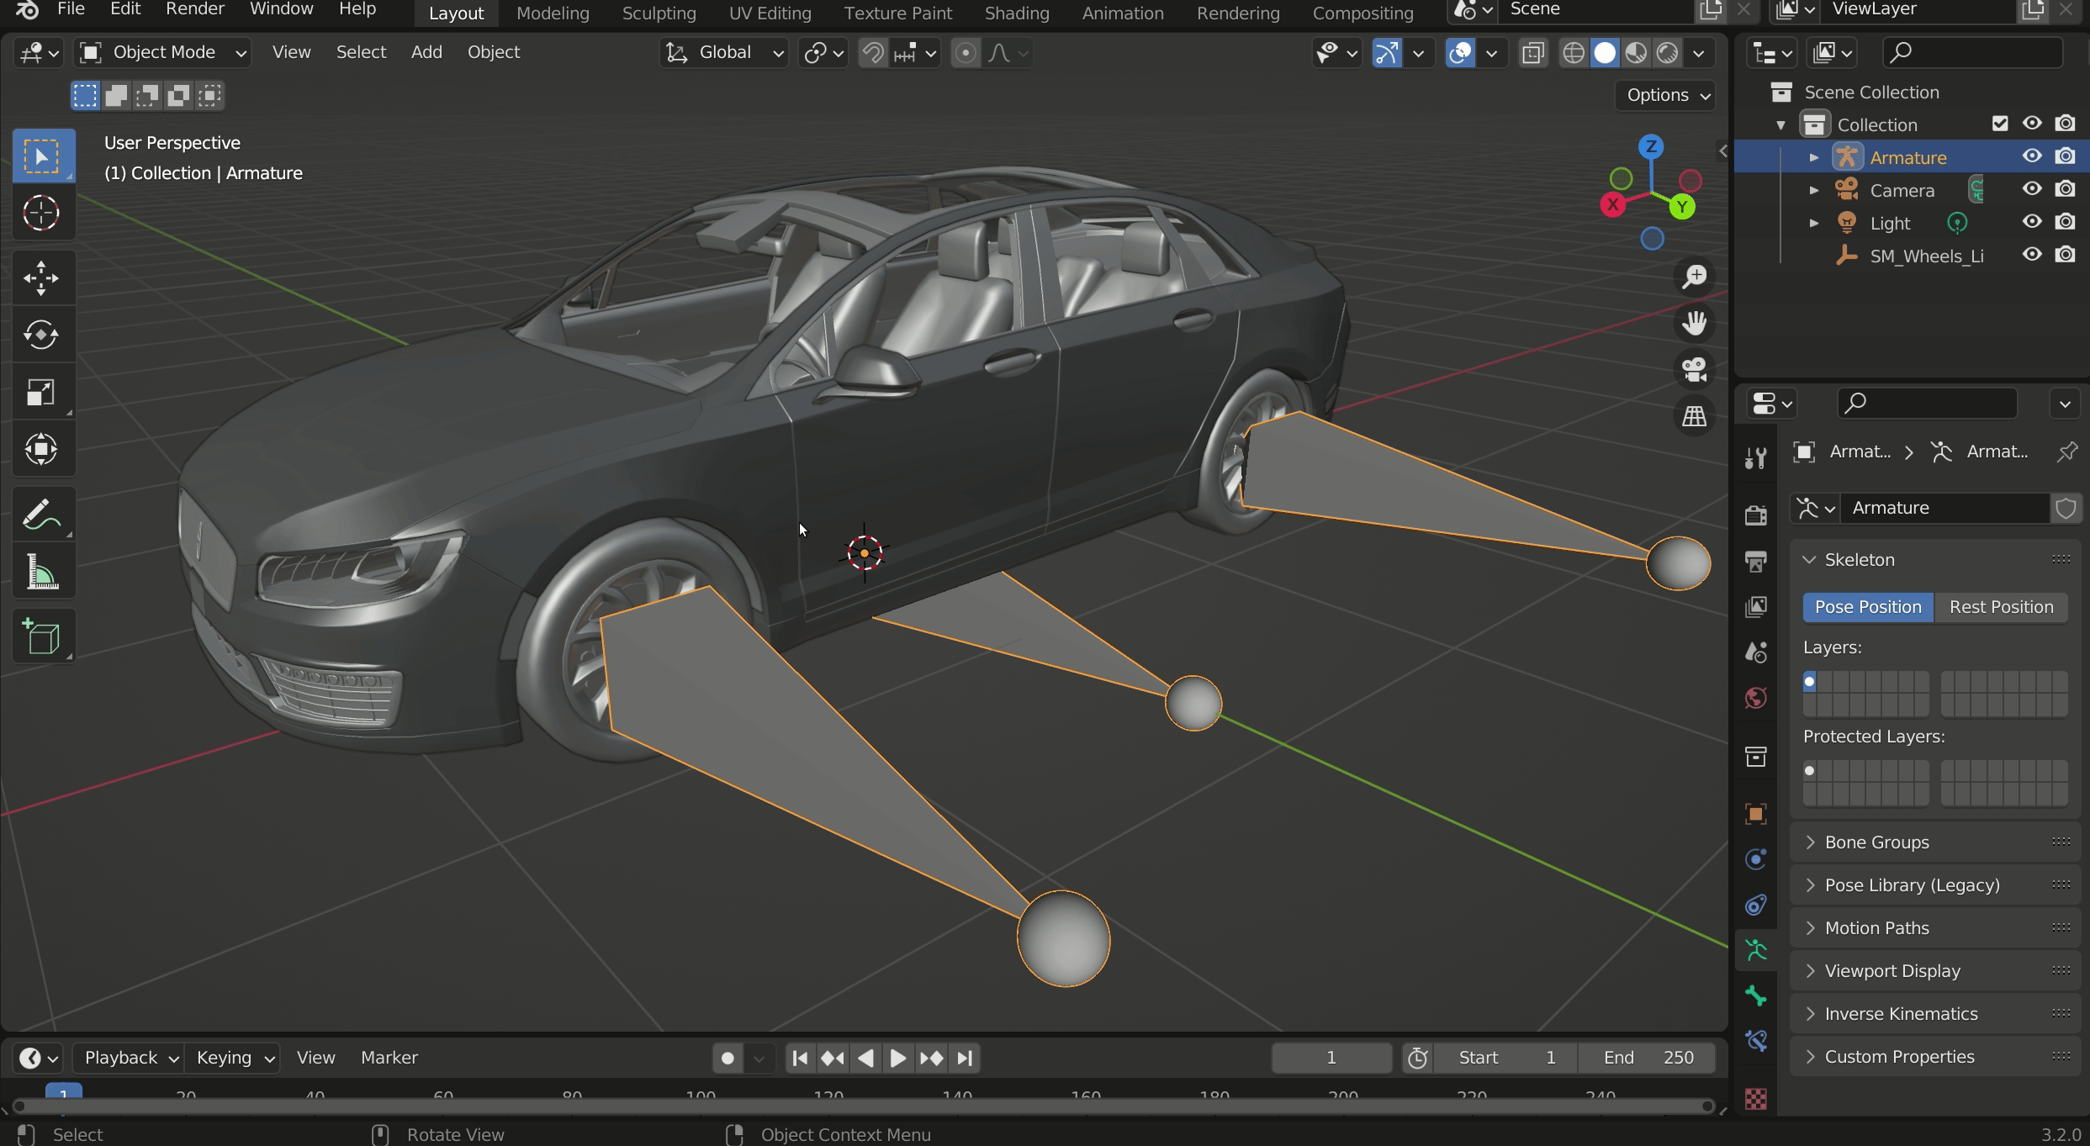Viewport: 2090px width, 1146px height.
Task: Open the Object menu
Action: pos(493,51)
